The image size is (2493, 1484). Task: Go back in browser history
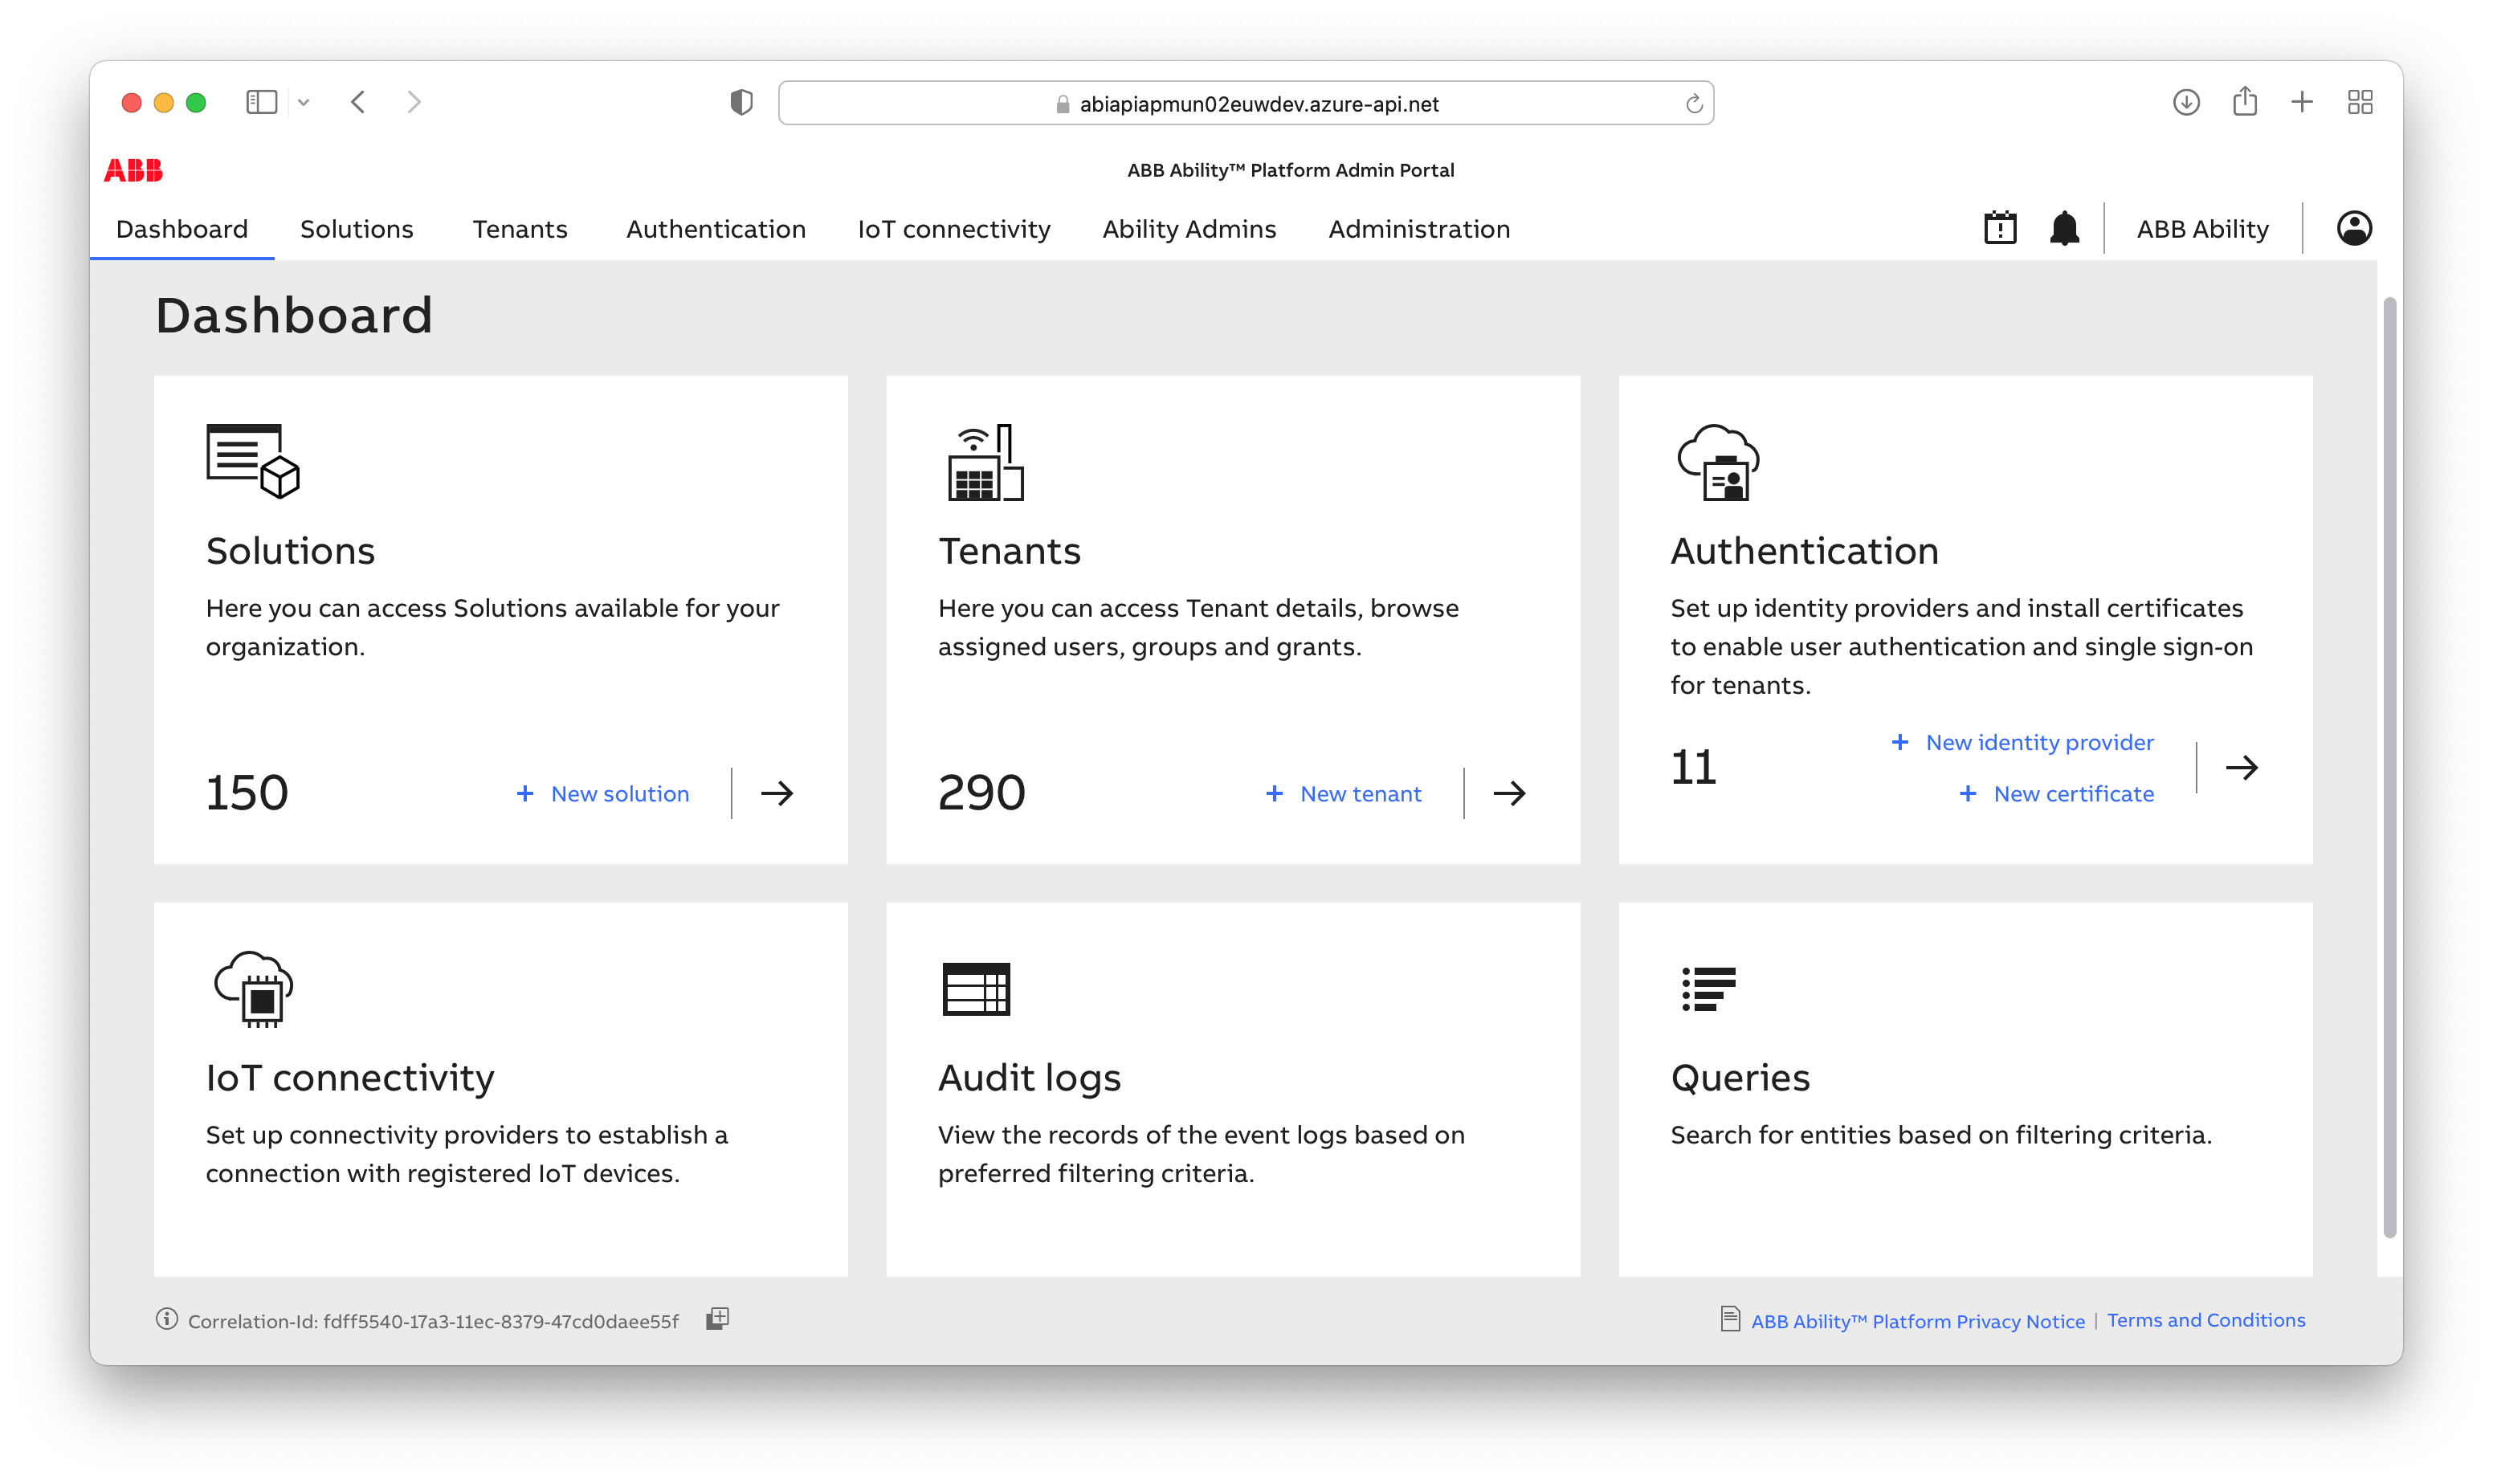click(x=358, y=102)
